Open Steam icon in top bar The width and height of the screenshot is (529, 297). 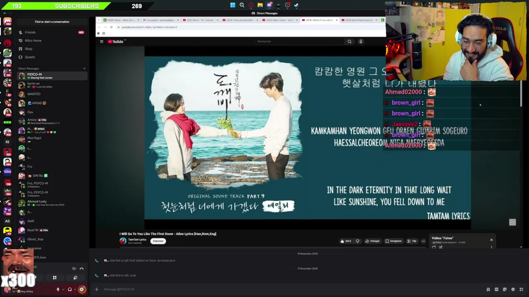point(296,5)
